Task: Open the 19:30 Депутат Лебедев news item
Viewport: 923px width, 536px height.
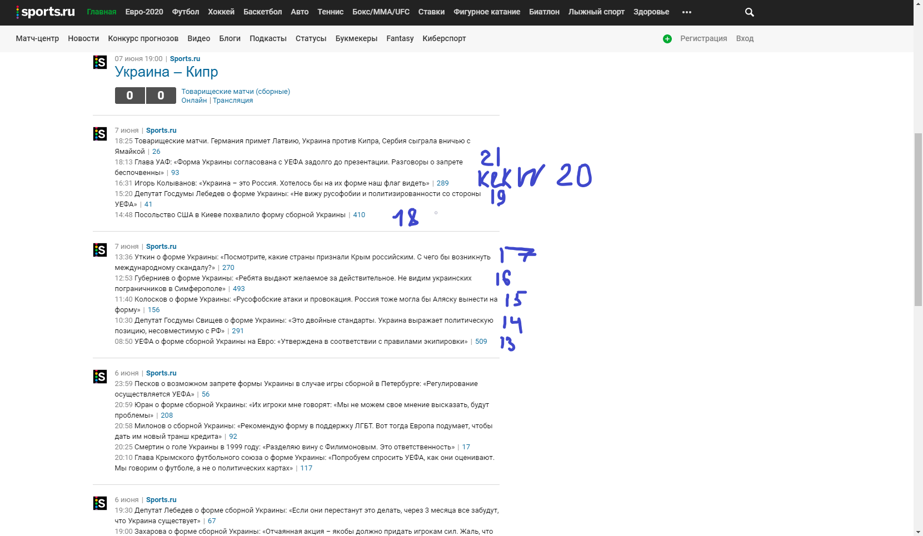Action: (x=307, y=515)
